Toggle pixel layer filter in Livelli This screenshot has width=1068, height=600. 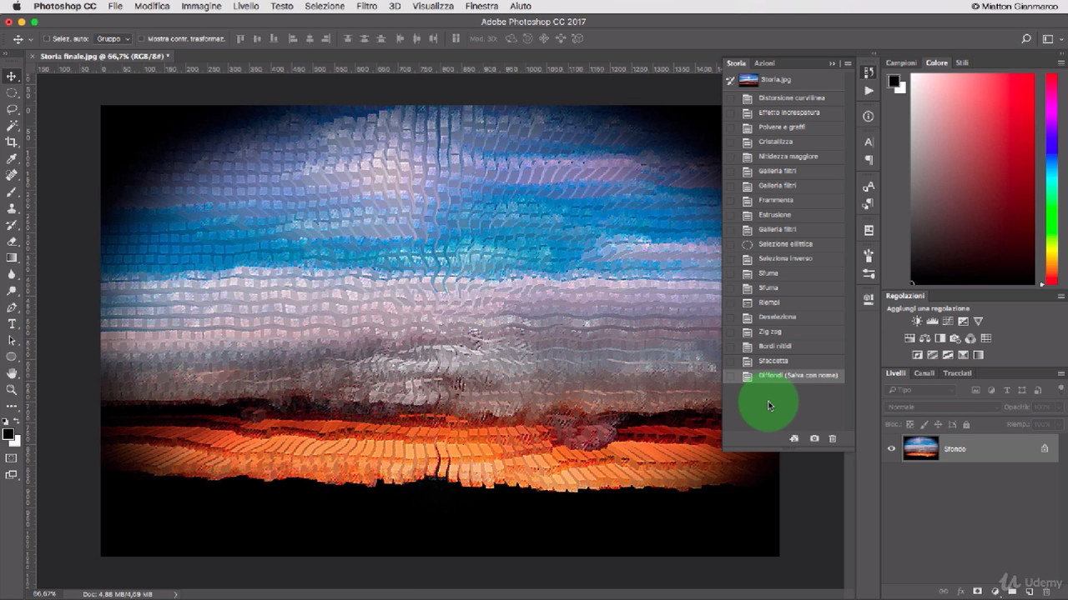click(975, 390)
